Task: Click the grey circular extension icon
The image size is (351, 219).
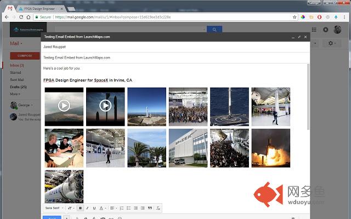Action: 328,17
